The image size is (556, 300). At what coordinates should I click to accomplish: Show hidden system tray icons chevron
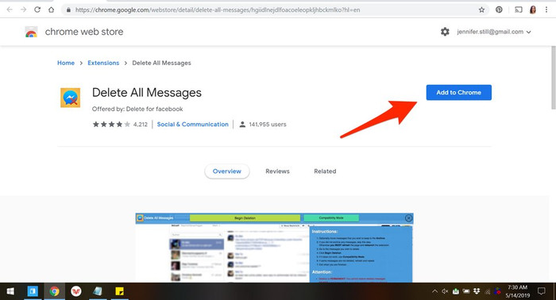434,291
